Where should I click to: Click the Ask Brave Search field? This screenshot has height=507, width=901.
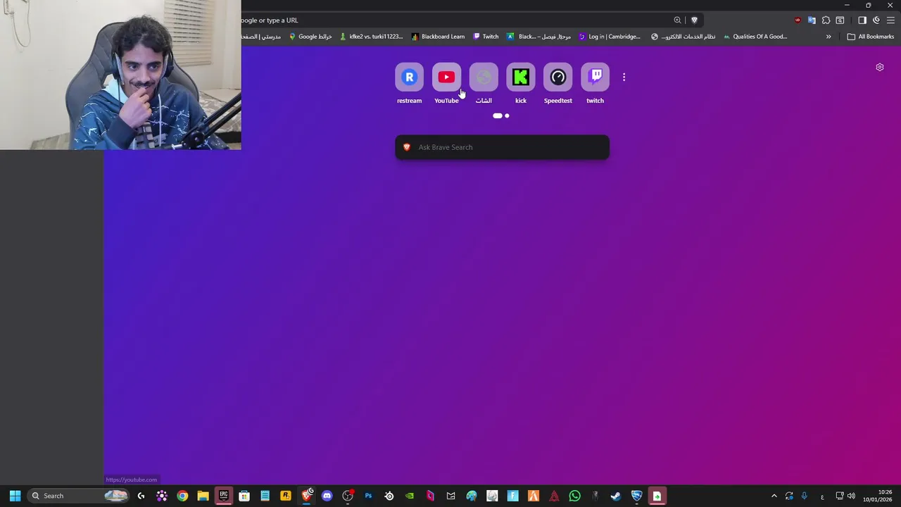[x=502, y=147]
